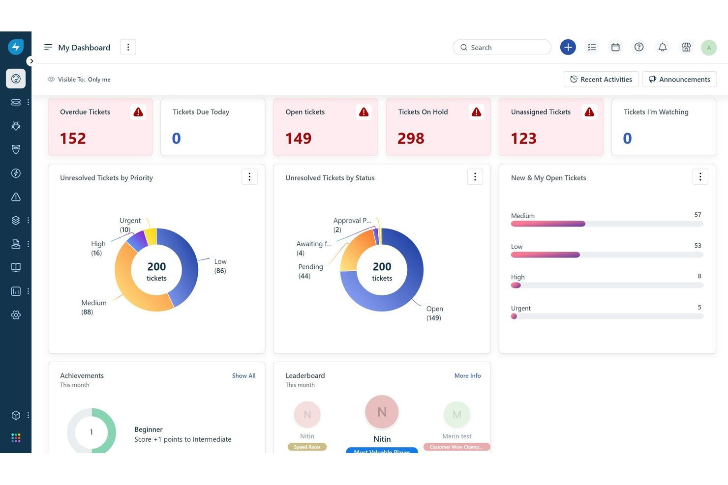Open Tickets icon in left sidebar
The image size is (728, 485).
point(16,102)
